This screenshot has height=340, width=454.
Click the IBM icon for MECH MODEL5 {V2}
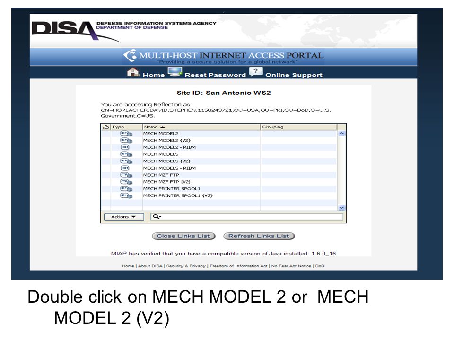point(126,161)
